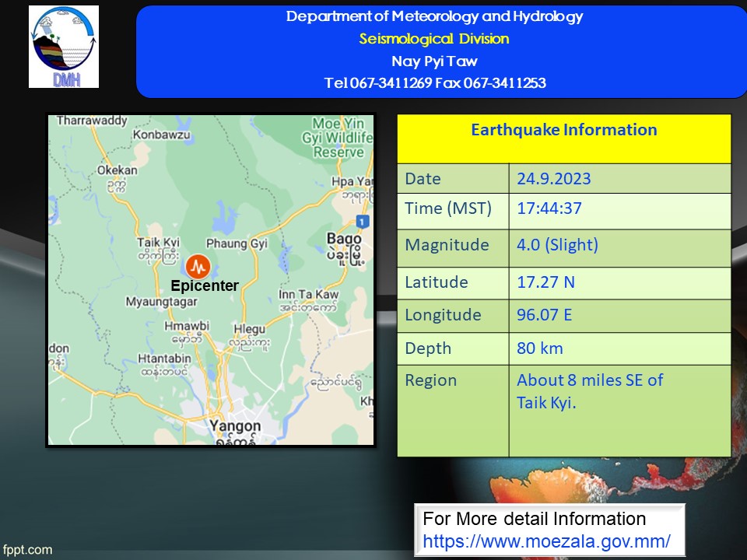Viewport: 747px width, 560px height.
Task: Click the Date value 24.9.2023 cell
Action: (x=553, y=179)
